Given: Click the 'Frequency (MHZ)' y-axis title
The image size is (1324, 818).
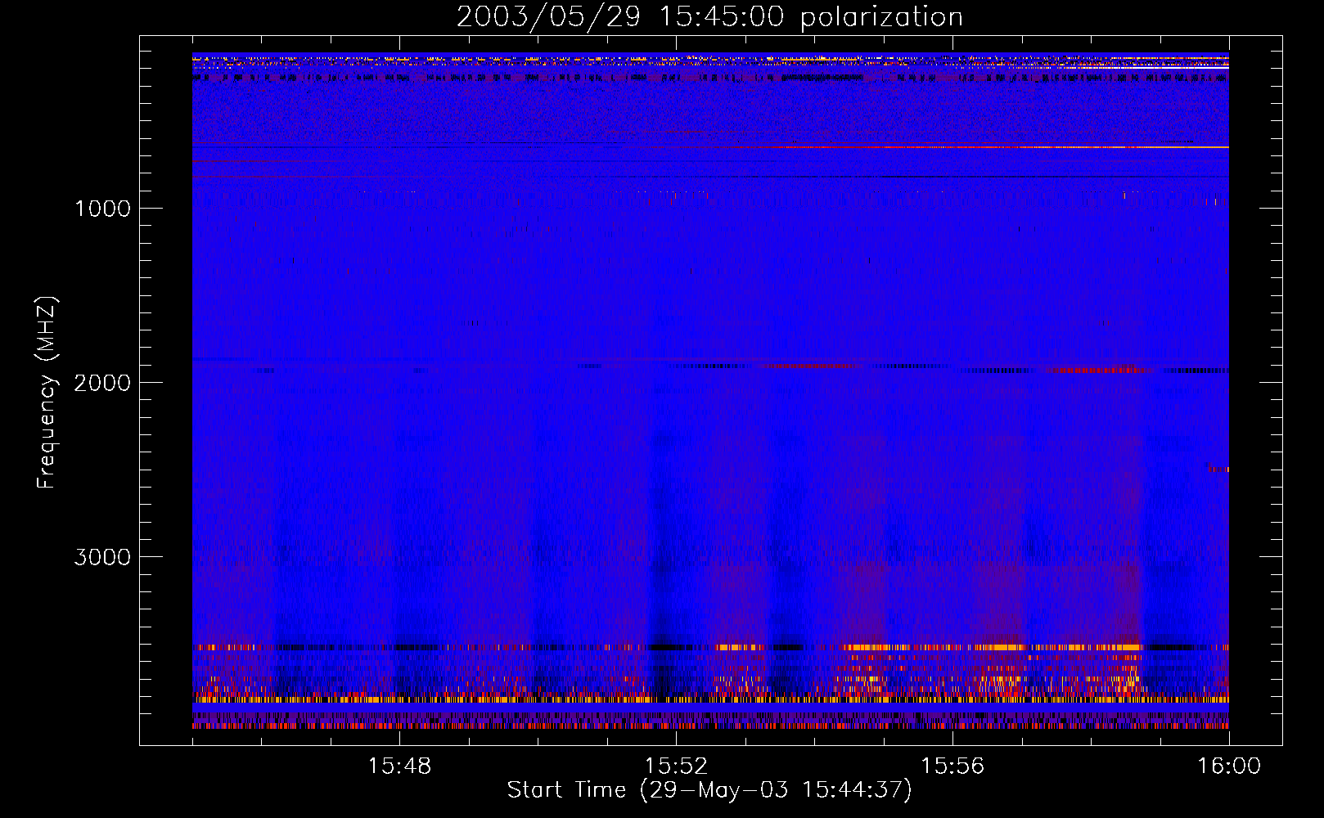Looking at the screenshot, I should point(47,392).
